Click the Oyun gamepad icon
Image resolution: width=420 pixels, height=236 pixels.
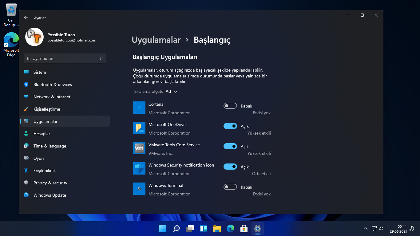tap(26, 158)
